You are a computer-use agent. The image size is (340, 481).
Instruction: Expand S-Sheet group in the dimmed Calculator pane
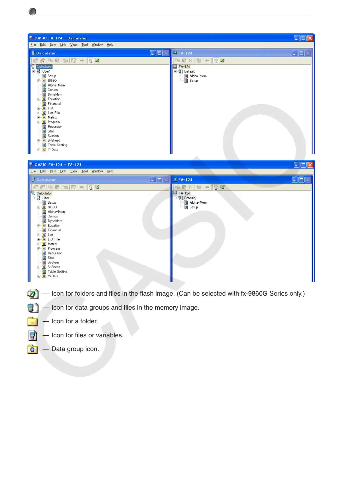pyautogui.click(x=39, y=267)
